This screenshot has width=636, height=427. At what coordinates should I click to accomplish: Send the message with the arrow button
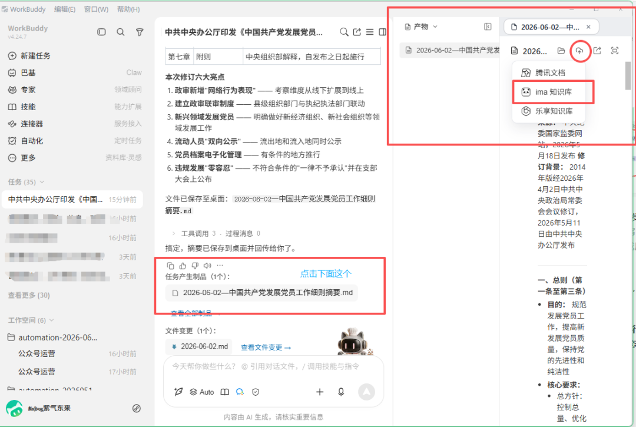pos(366,392)
